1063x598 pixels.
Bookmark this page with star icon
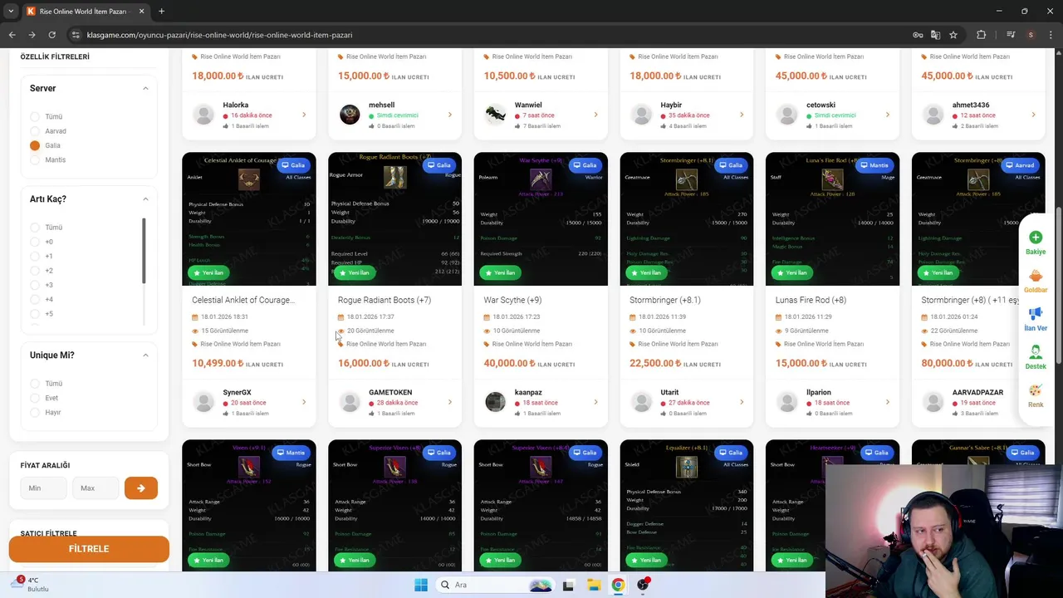point(953,35)
